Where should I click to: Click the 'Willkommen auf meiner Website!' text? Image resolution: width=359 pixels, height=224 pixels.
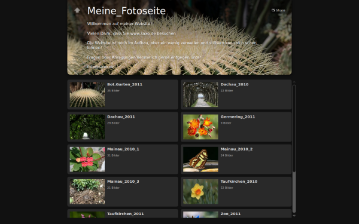pos(119,24)
